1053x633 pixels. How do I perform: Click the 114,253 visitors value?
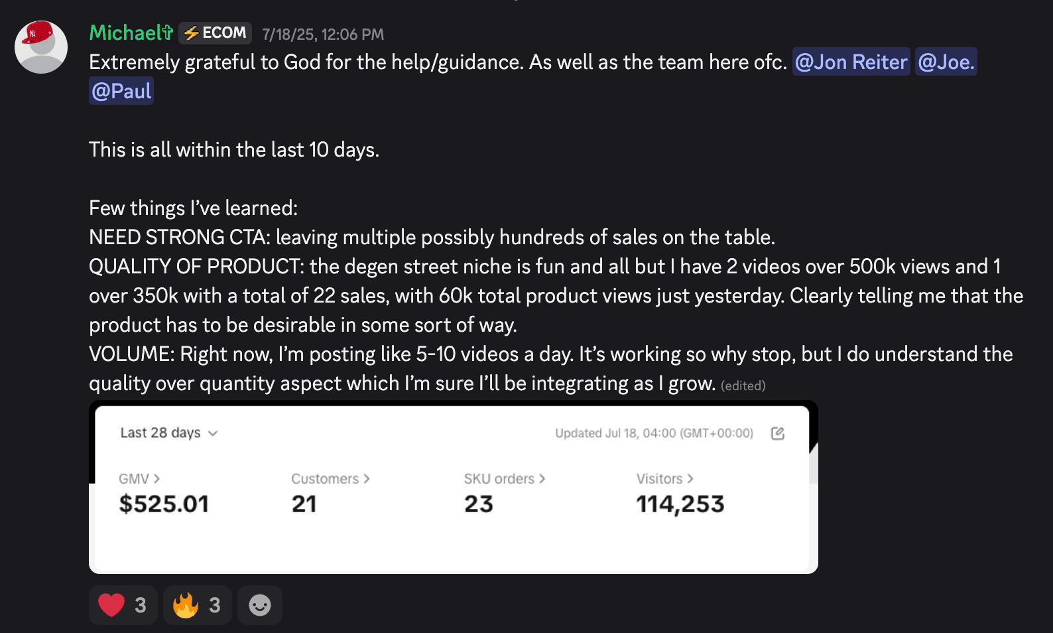[680, 504]
